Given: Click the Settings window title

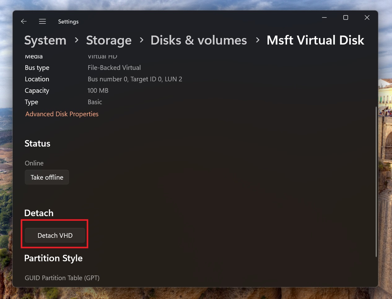Looking at the screenshot, I should 68,22.
